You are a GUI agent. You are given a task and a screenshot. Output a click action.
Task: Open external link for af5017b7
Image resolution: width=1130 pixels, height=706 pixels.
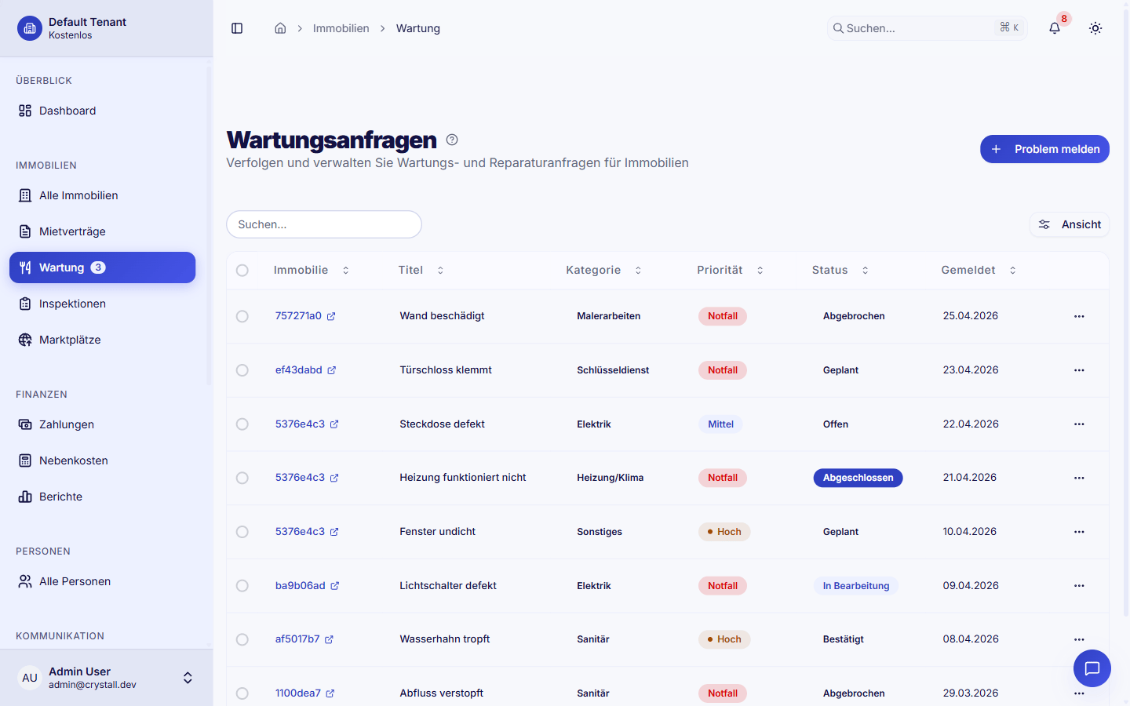pos(330,639)
